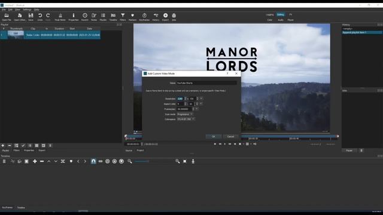Click the timeline append (plus) icon

(35, 161)
